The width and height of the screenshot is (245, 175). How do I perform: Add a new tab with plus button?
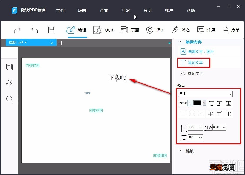pyautogui.click(x=61, y=43)
